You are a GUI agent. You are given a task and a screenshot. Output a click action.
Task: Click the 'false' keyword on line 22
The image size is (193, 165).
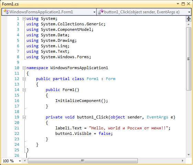[104, 134]
